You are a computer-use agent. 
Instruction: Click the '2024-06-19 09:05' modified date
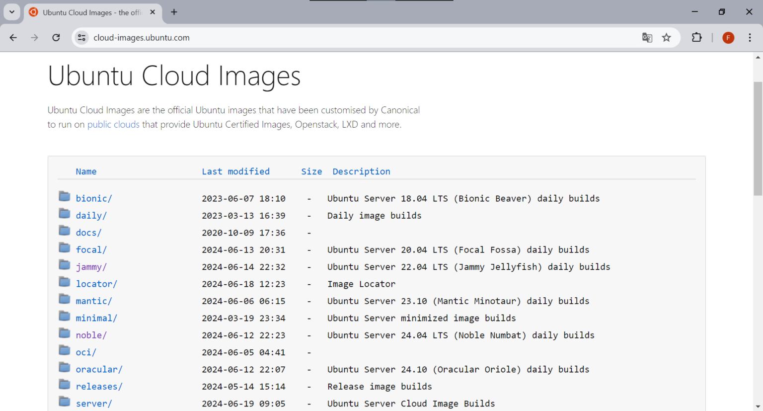(243, 404)
